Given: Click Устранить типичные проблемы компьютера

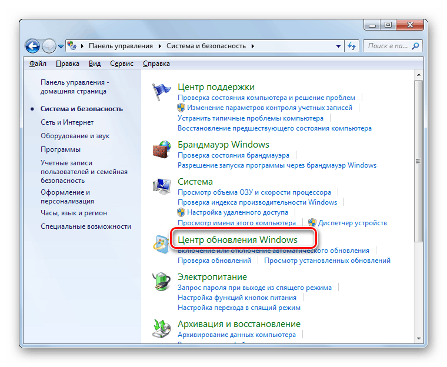Looking at the screenshot, I should pos(251,118).
